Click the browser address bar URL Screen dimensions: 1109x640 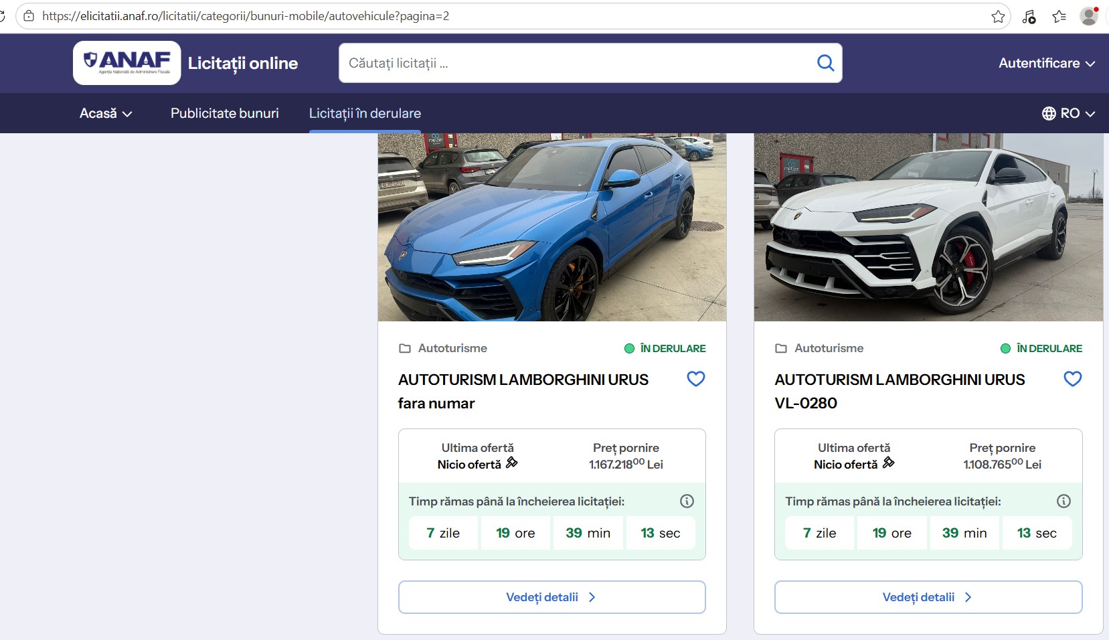click(246, 16)
